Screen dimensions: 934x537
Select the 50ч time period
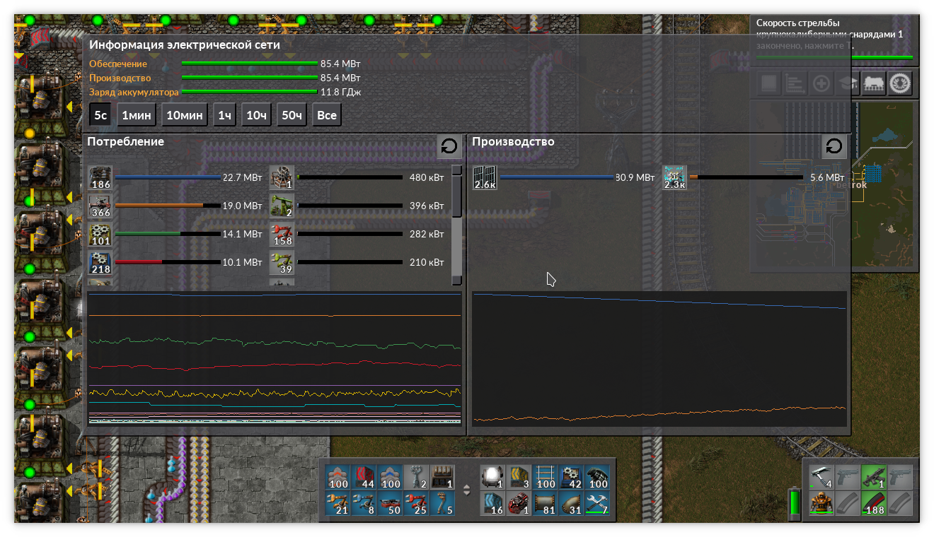coord(291,114)
